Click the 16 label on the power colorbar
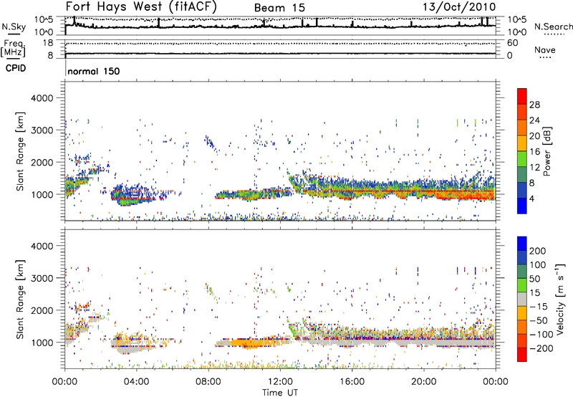573x397 pixels. [534, 152]
